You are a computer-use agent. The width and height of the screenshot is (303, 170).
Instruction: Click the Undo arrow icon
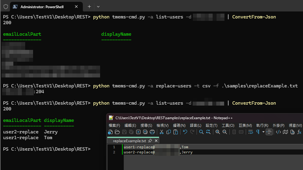point(185,132)
